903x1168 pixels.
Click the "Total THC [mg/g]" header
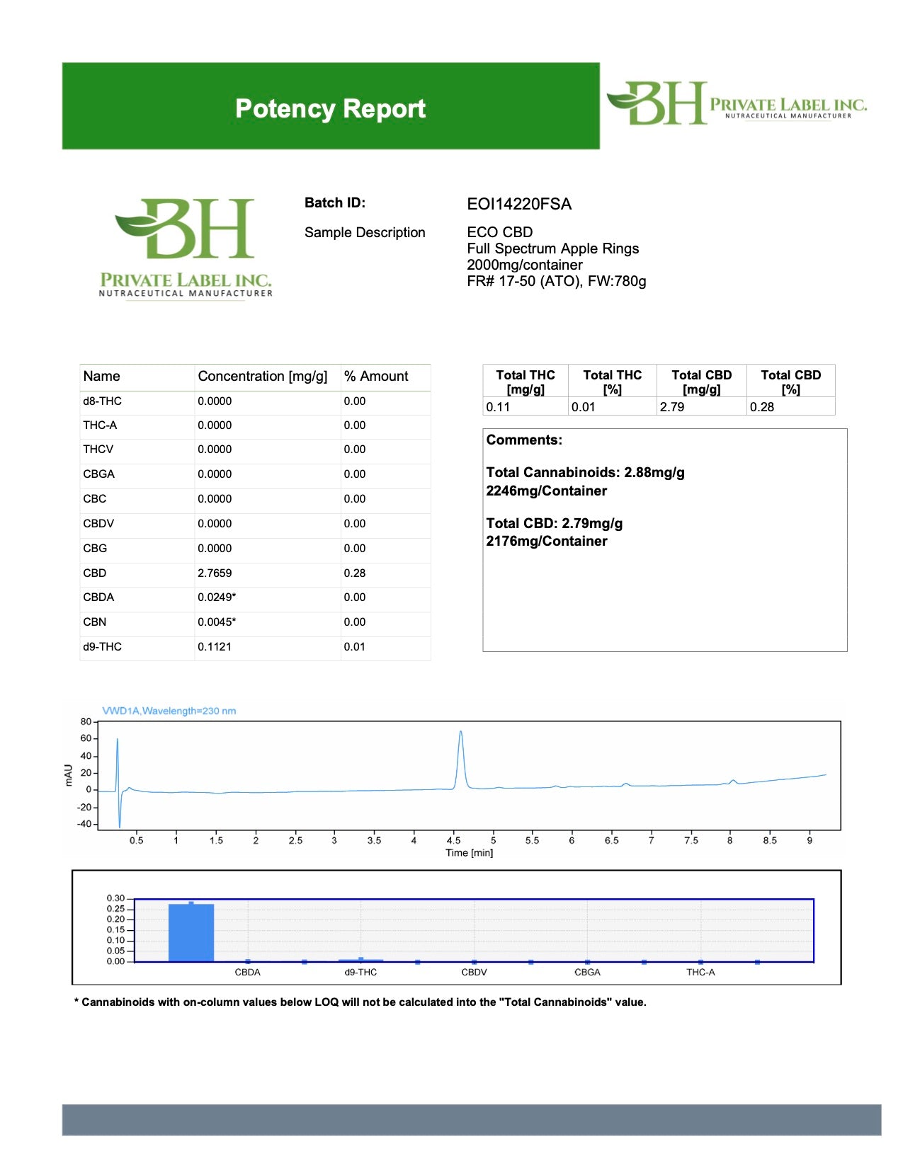(526, 382)
